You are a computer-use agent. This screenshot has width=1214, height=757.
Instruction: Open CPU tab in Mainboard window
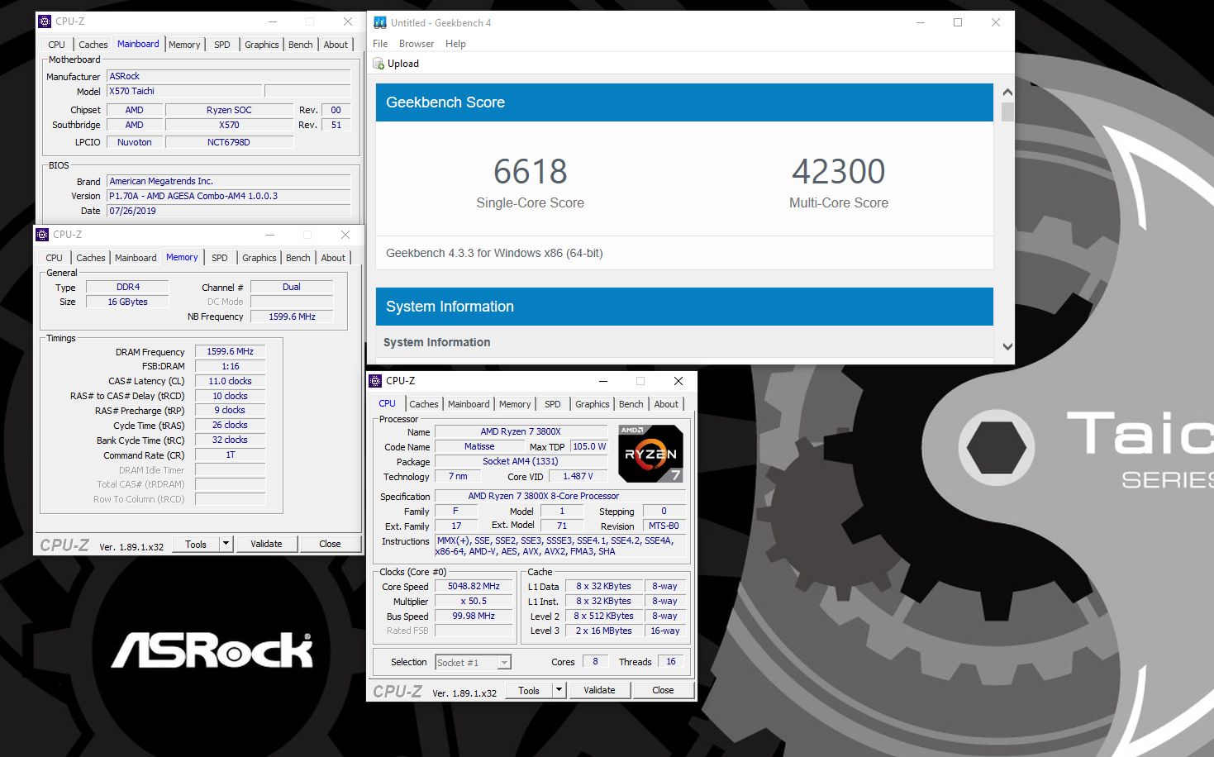point(57,45)
